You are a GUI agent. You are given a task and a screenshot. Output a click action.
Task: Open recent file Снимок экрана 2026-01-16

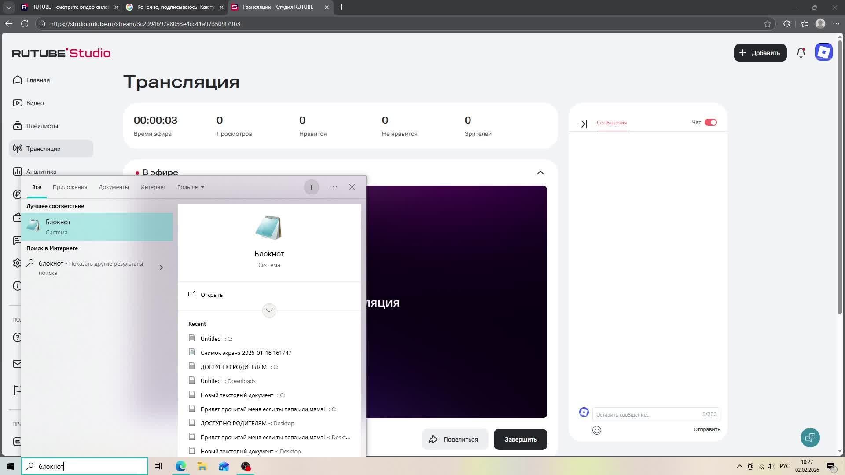(x=246, y=353)
